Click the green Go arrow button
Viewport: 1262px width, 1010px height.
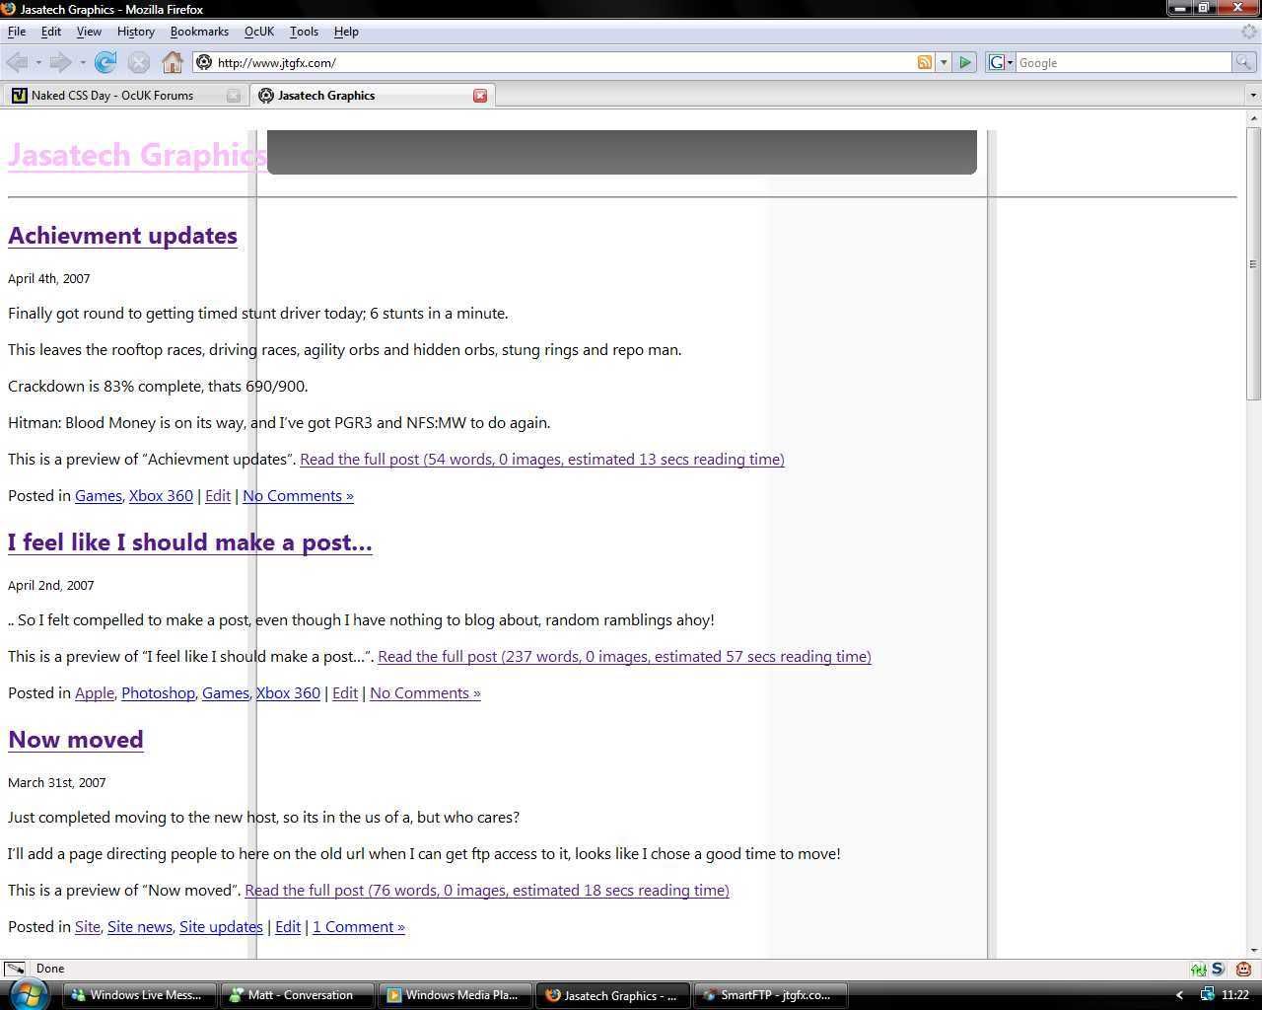tap(965, 62)
